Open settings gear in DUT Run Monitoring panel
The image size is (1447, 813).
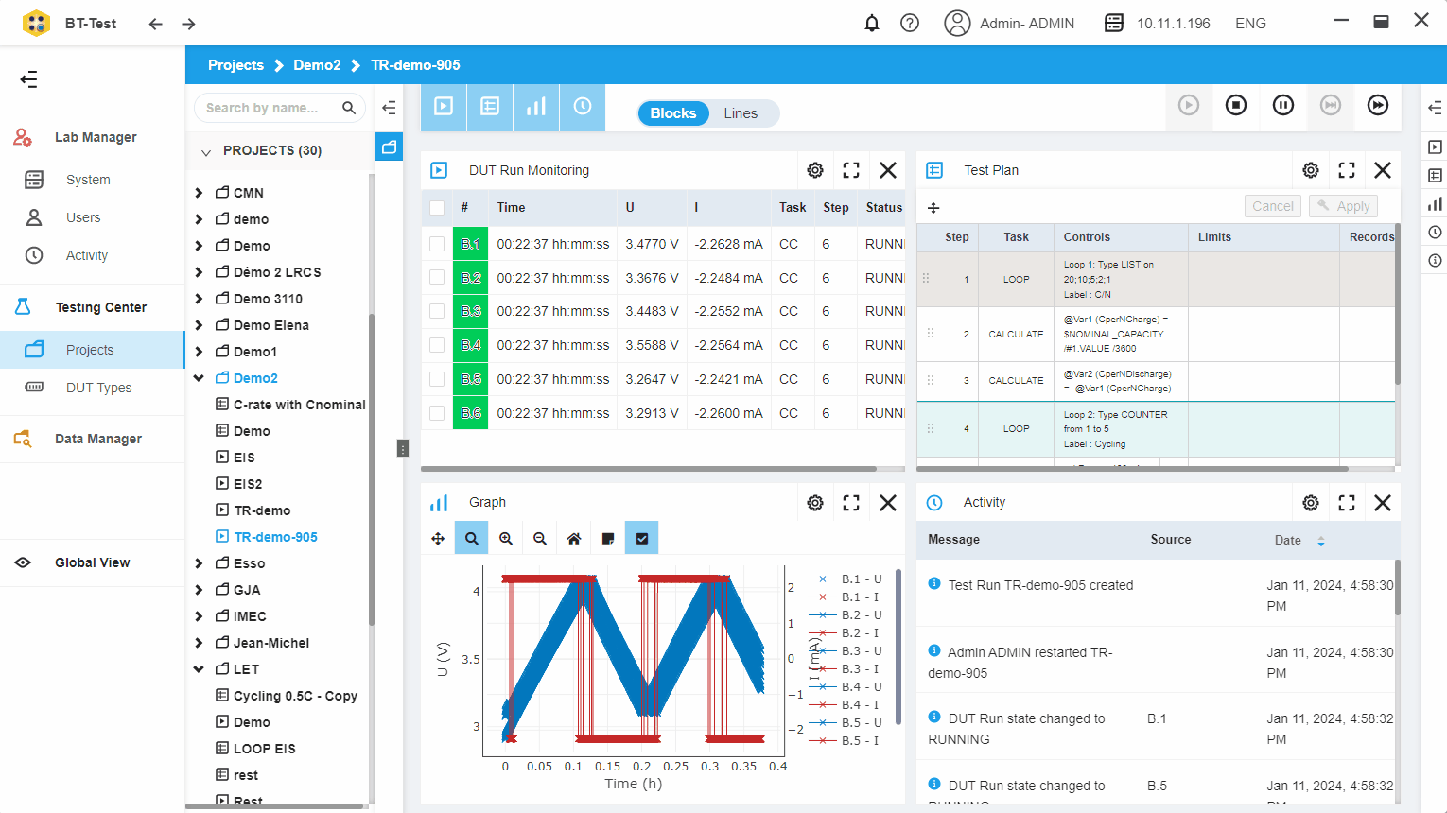[814, 170]
